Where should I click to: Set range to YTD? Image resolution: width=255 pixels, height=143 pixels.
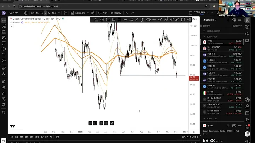point(37,137)
